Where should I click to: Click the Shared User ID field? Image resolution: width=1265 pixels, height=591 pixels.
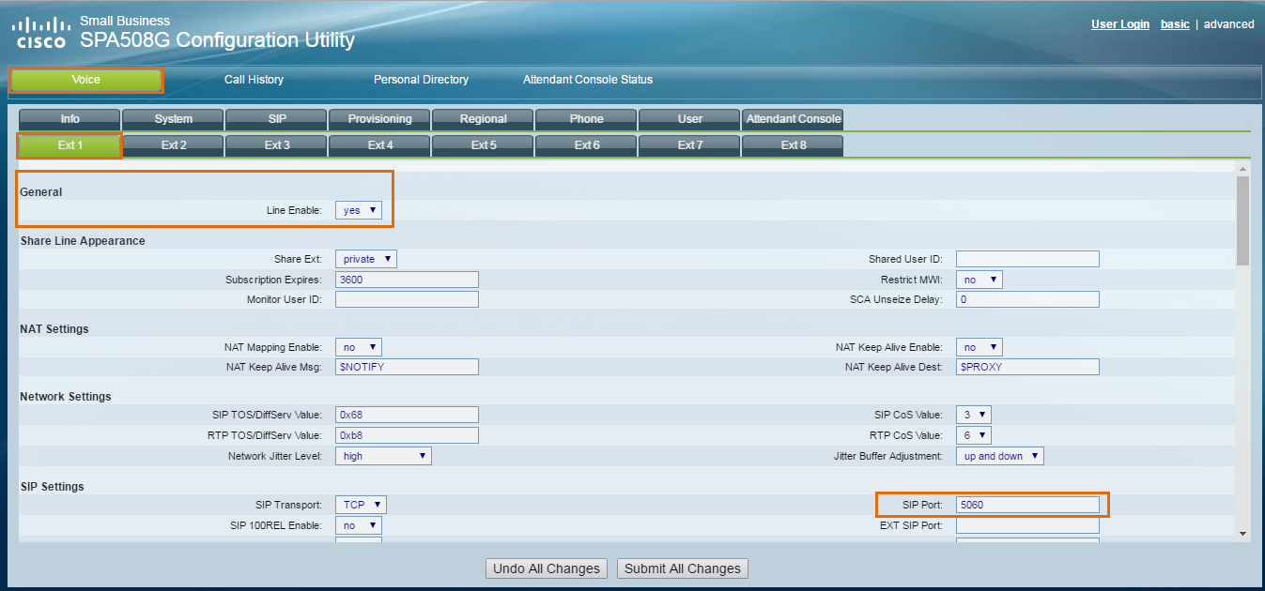pos(1027,259)
